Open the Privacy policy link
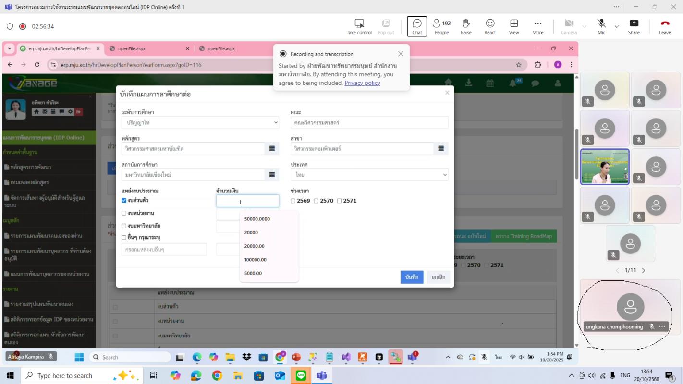 coord(362,83)
